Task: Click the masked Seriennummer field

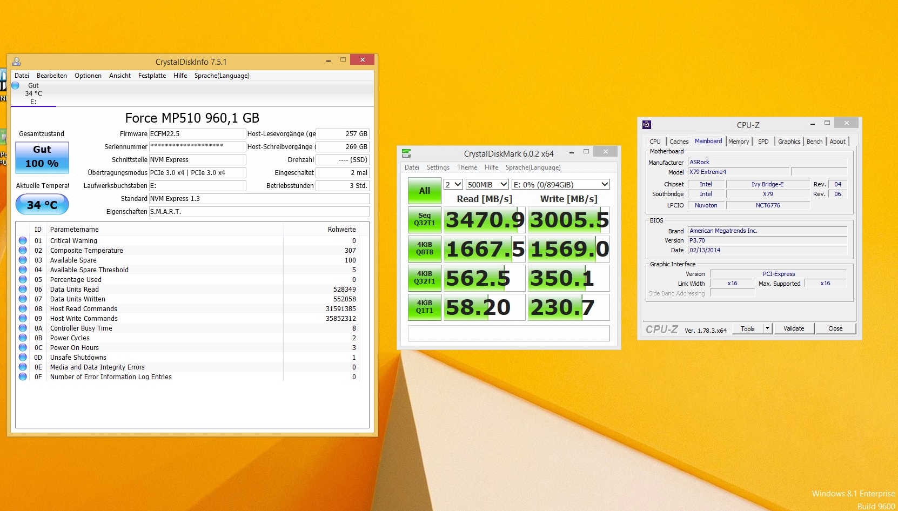Action: 198,147
